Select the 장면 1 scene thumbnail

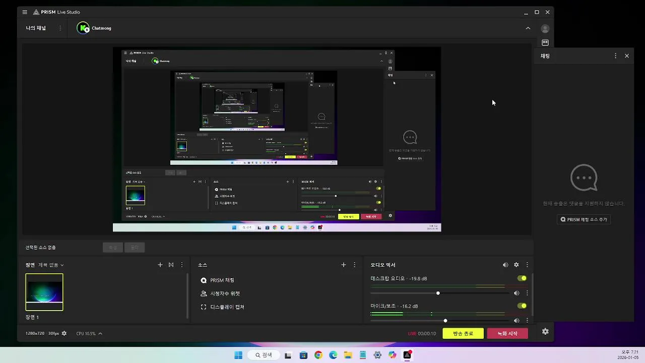[44, 292]
